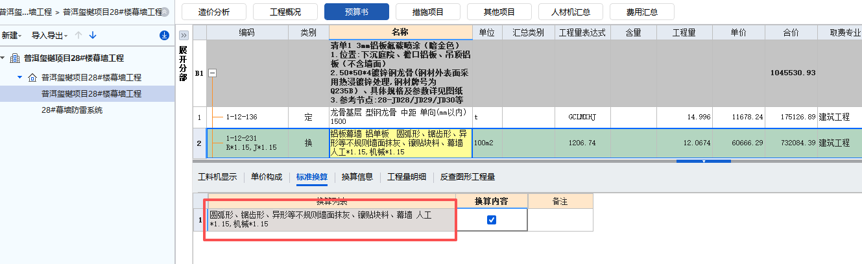Image resolution: width=862 pixels, height=264 pixels.
Task: Collapse the breadcrumb bar with the double-chevron icon
Action: 165,12
